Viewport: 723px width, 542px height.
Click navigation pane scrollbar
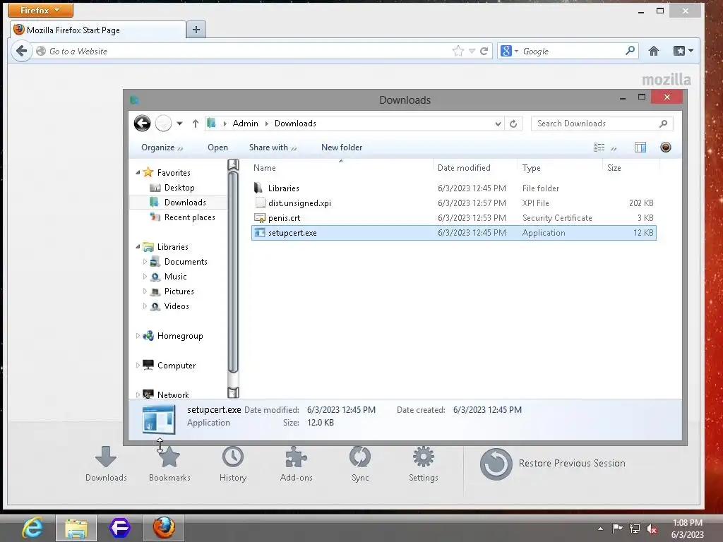pyautogui.click(x=233, y=272)
